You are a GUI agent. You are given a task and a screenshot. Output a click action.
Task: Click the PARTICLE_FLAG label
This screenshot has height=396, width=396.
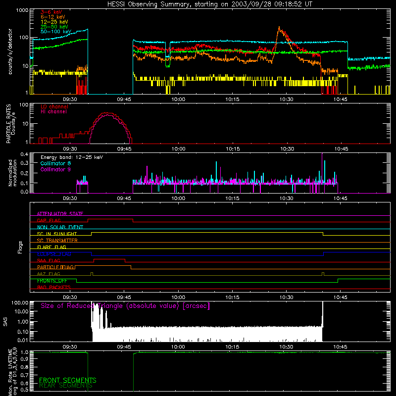click(x=55, y=267)
